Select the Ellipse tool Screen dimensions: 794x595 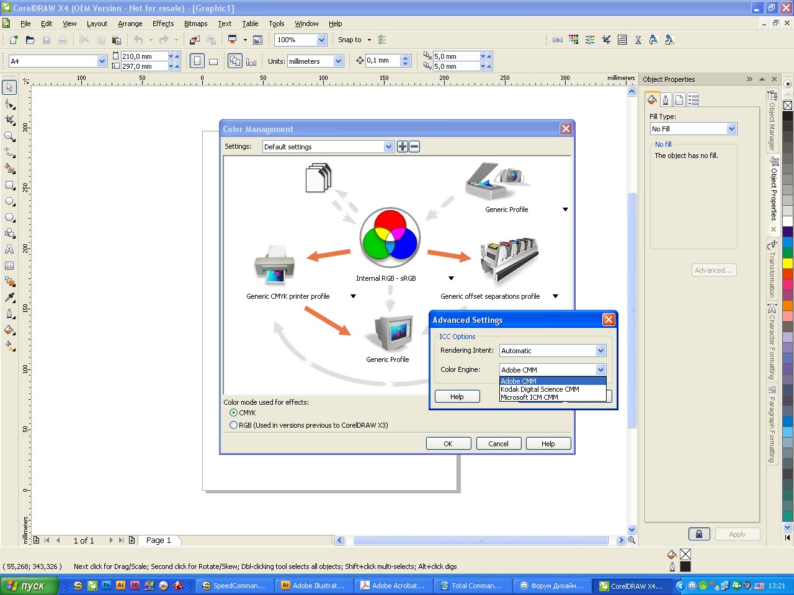click(x=9, y=201)
